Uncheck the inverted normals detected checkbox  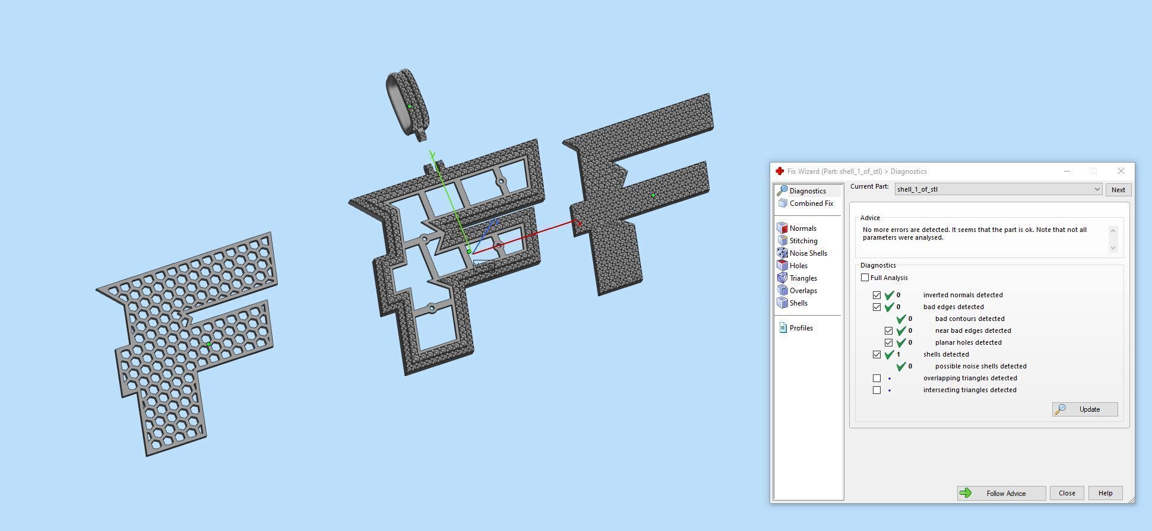876,295
